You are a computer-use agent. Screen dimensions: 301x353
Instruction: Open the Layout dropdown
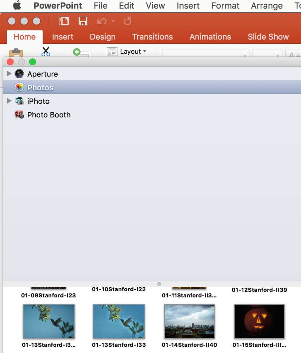pyautogui.click(x=126, y=52)
